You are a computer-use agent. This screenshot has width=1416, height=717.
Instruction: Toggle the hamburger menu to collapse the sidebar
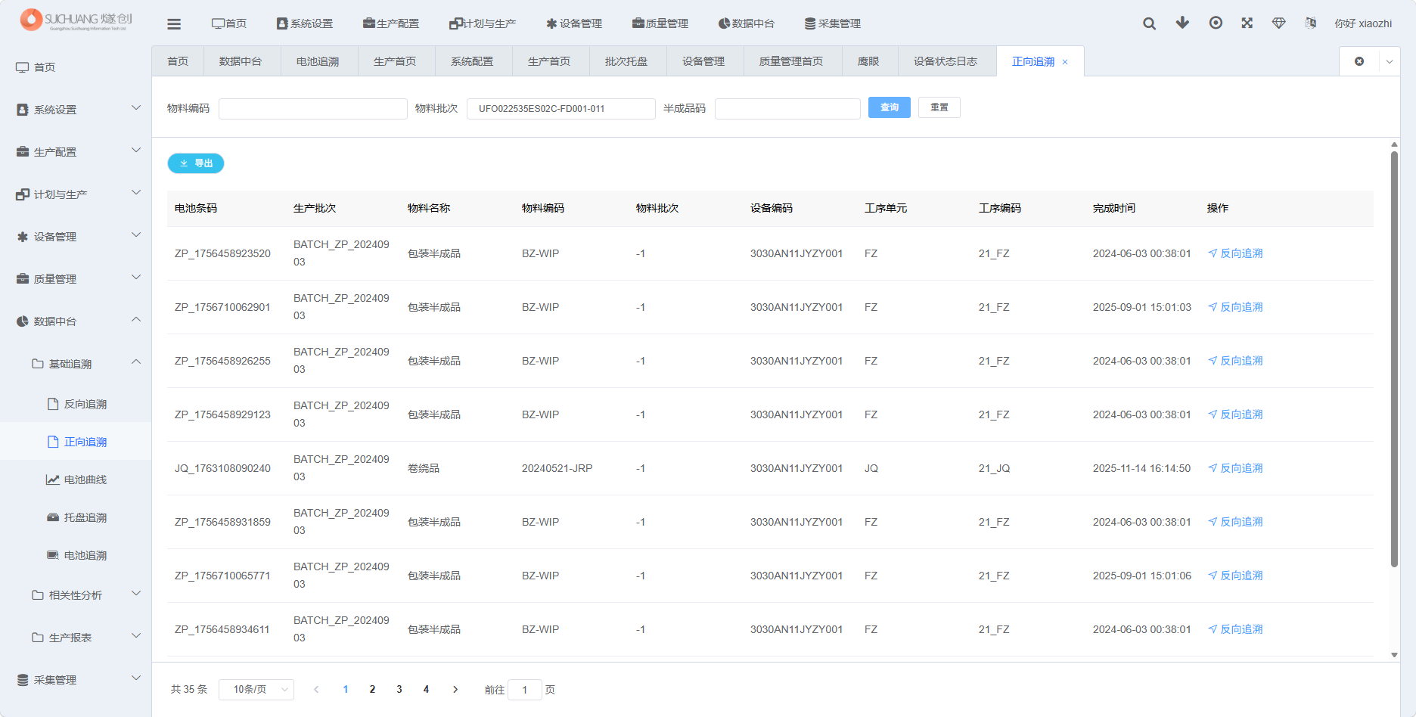pos(174,23)
